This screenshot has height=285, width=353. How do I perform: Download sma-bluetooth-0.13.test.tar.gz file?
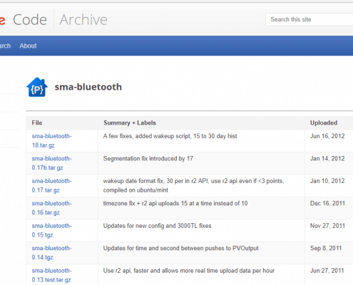coord(51,275)
